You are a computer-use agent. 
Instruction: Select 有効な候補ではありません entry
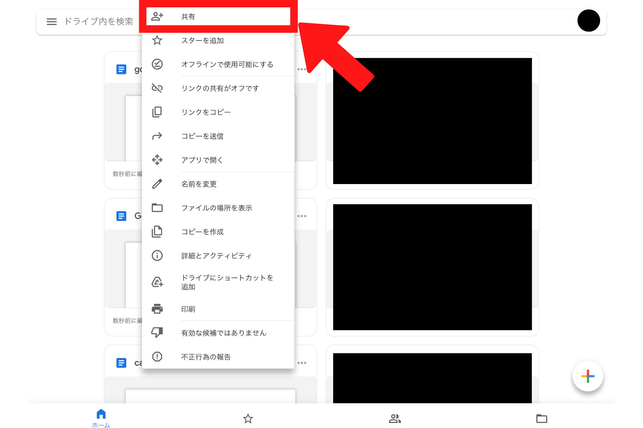[x=218, y=333]
